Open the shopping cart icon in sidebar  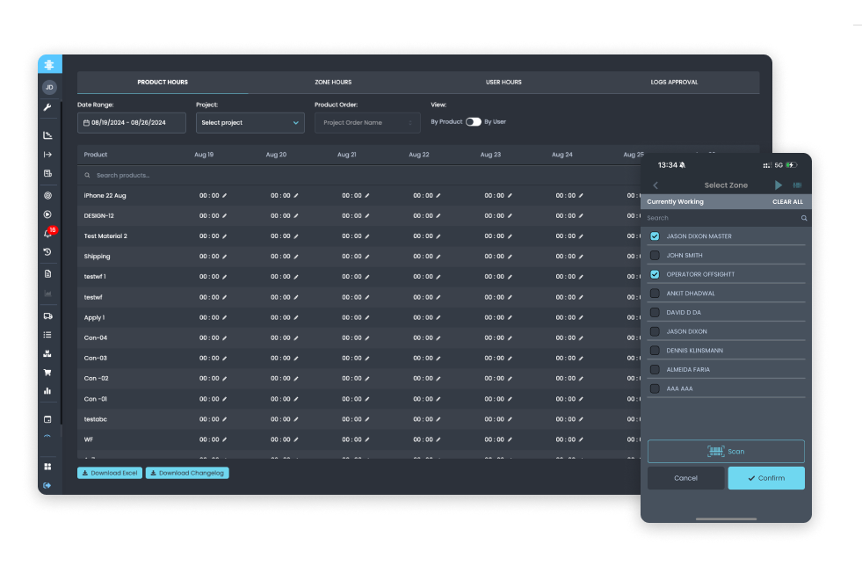point(47,373)
